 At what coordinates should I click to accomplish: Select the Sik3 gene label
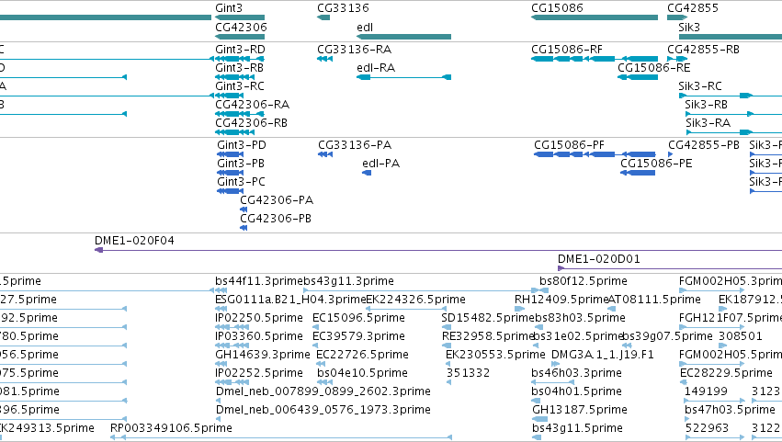click(689, 27)
